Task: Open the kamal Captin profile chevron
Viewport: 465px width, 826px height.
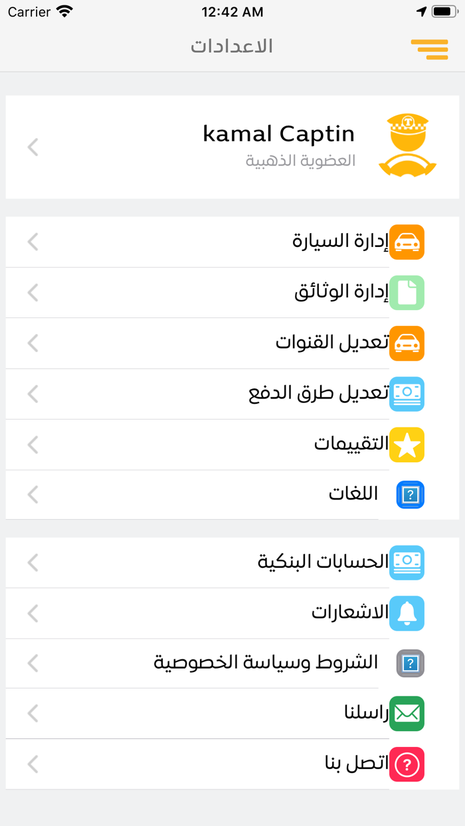Action: point(33,147)
